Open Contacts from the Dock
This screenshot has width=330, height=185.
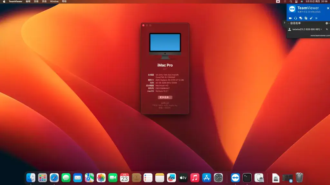pos(136,178)
